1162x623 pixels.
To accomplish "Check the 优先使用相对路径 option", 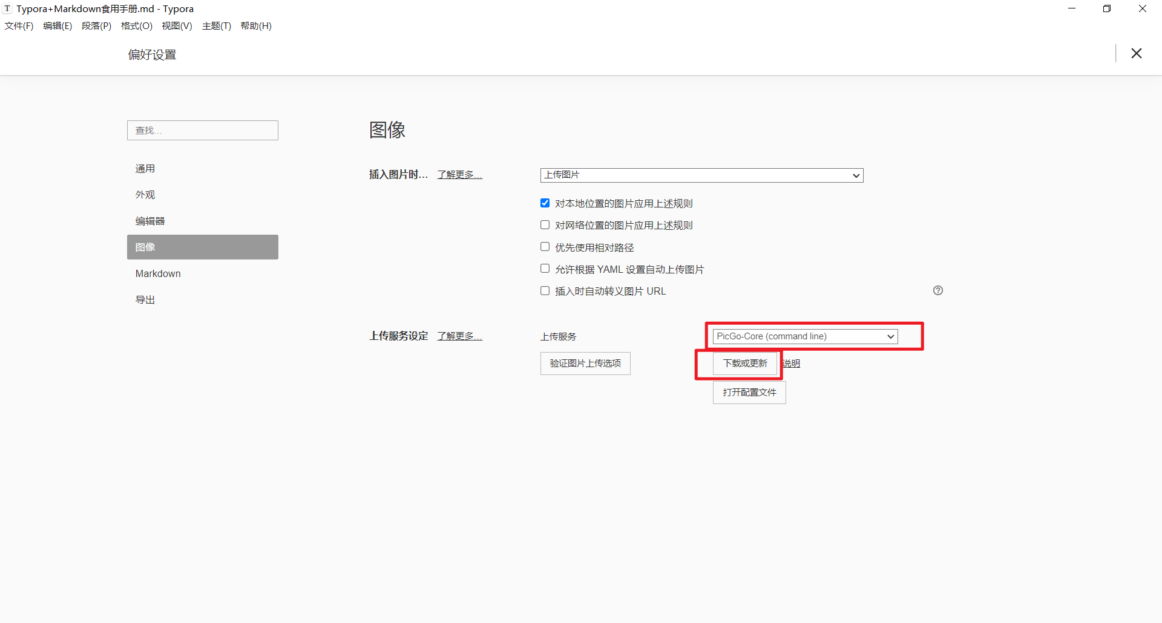I will (x=545, y=247).
